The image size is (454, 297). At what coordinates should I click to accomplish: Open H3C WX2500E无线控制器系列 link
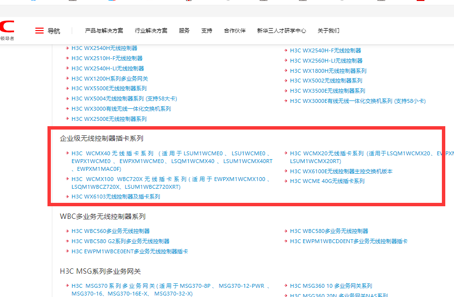[109, 119]
